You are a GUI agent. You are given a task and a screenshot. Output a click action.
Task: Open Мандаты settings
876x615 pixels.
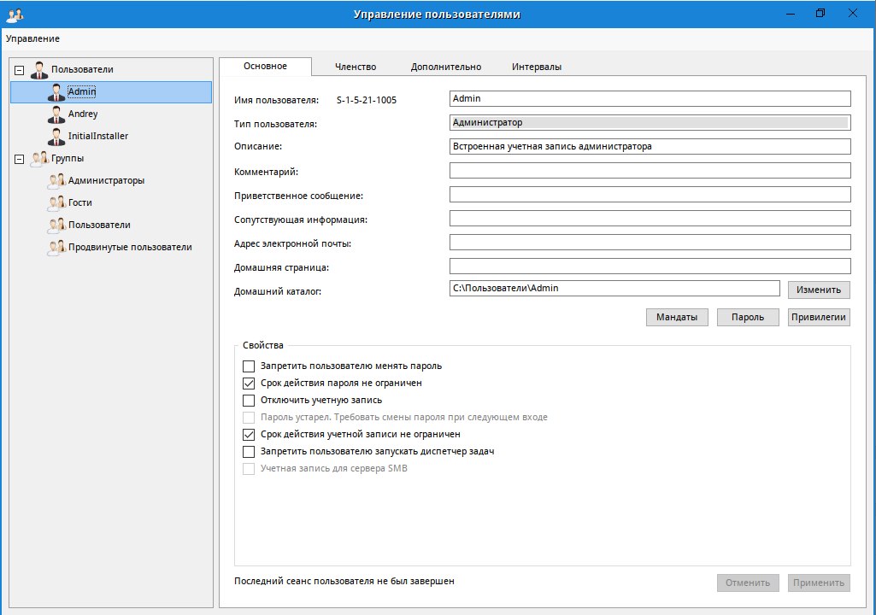[x=677, y=317]
